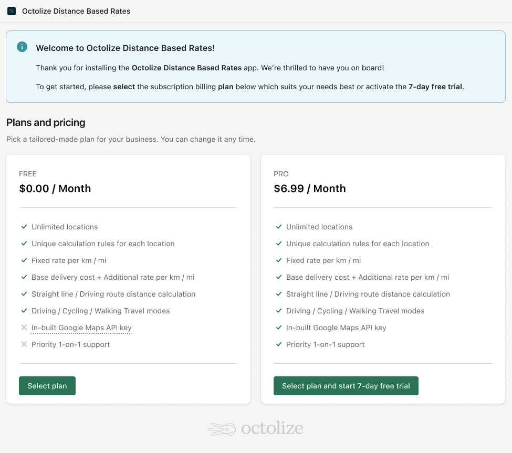
Task: Click PRO plan Unlimited locations text
Action: click(x=319, y=227)
